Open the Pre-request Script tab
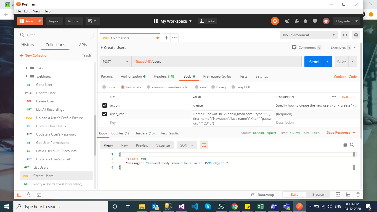This screenshot has height=212, width=377. (x=217, y=76)
